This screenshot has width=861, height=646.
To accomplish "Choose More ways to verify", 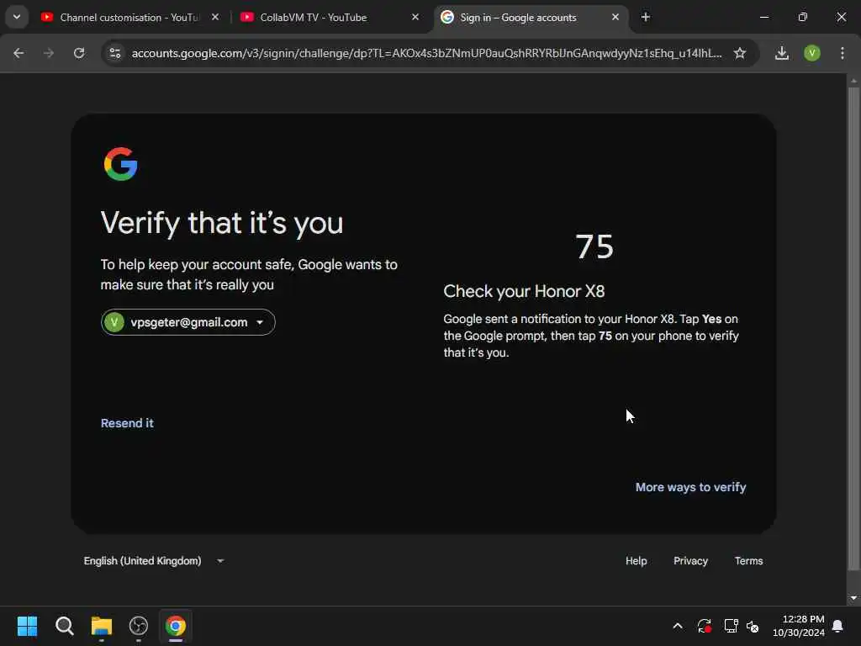I will (690, 487).
